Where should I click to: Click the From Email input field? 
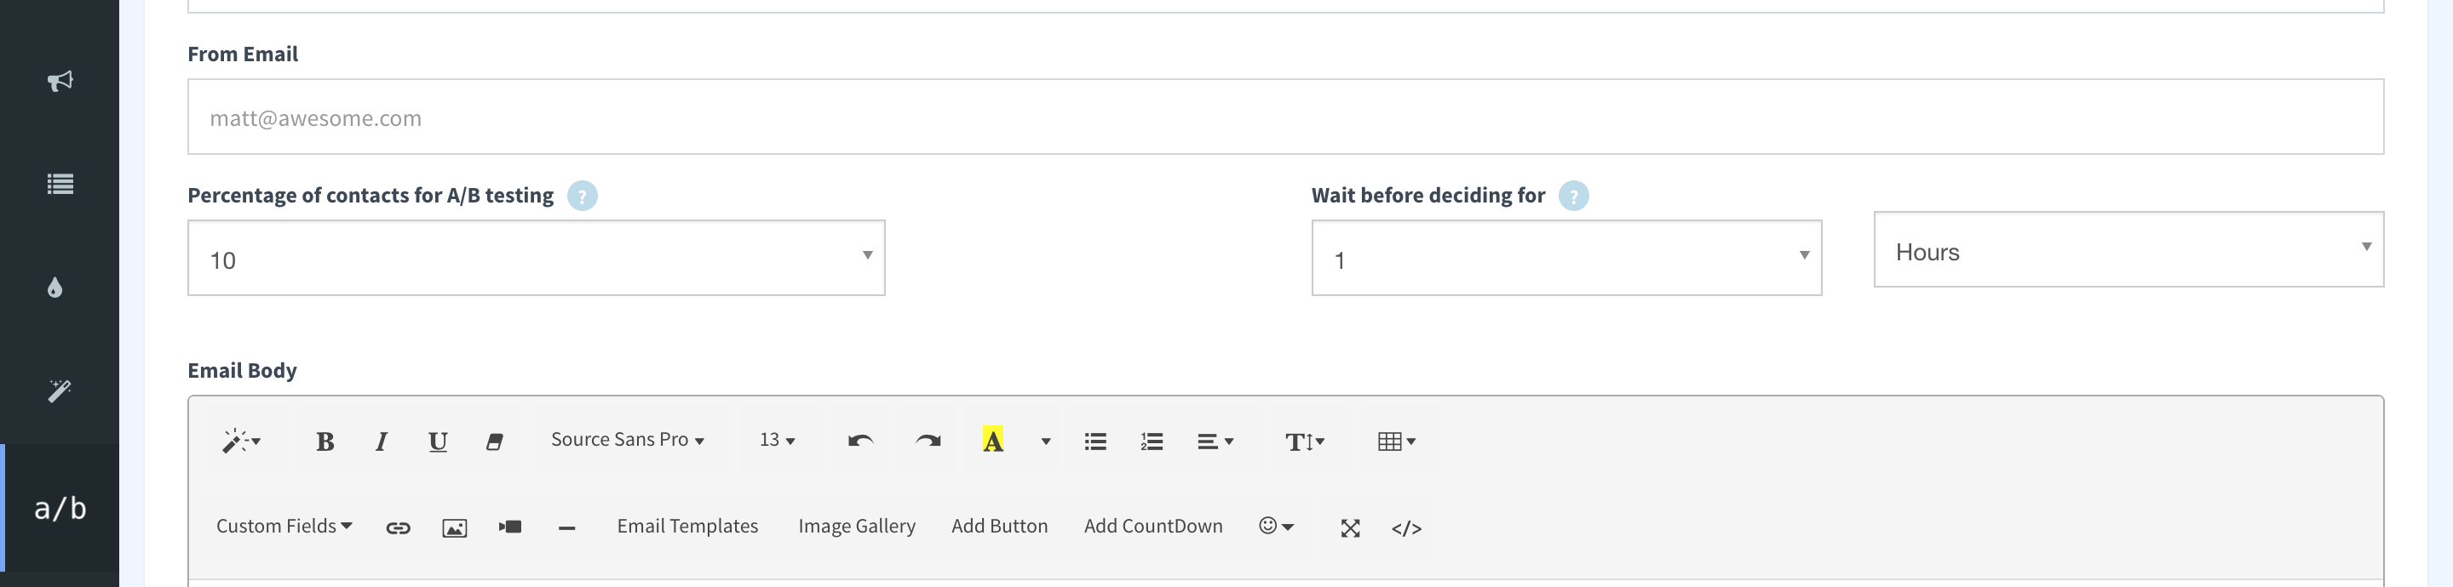coord(1285,117)
